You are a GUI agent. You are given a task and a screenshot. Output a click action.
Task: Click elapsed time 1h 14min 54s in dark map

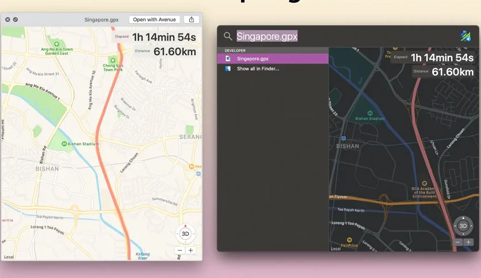[x=442, y=57]
